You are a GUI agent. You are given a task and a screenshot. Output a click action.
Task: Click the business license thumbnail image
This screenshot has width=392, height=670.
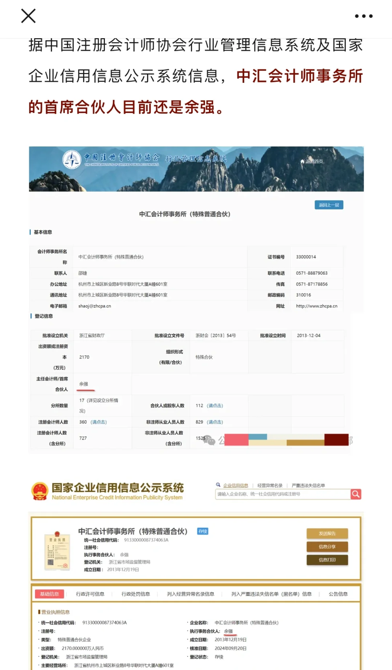tap(57, 550)
